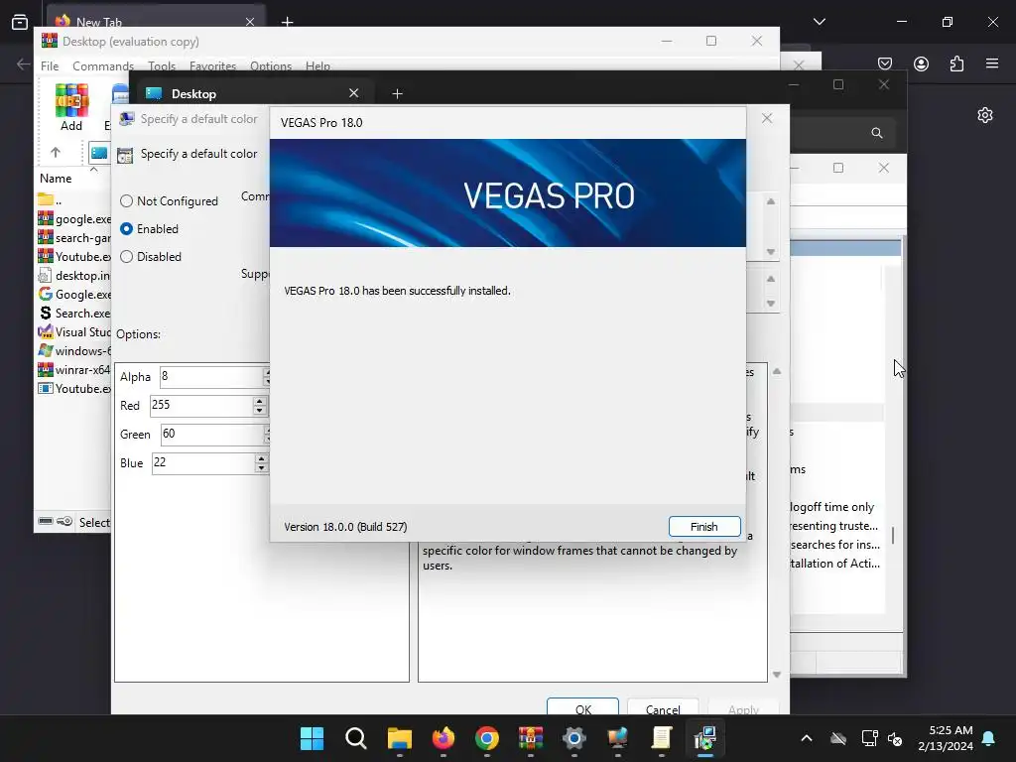
Task: Click Cancel in the policy dialog
Action: coord(662,708)
